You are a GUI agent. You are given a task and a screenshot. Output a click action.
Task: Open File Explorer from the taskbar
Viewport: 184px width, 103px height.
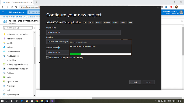click(x=42, y=101)
